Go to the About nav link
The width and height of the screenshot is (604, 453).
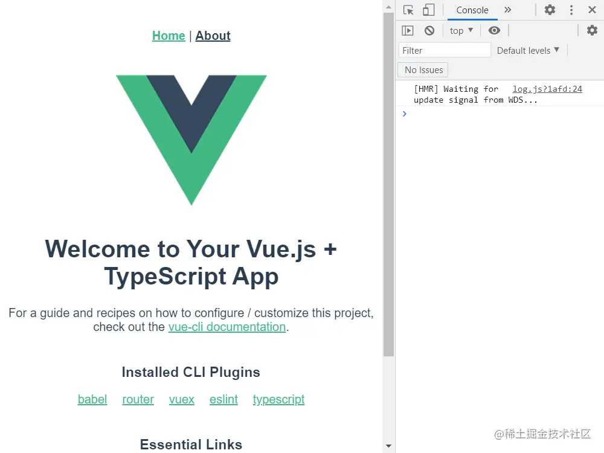[x=213, y=36]
